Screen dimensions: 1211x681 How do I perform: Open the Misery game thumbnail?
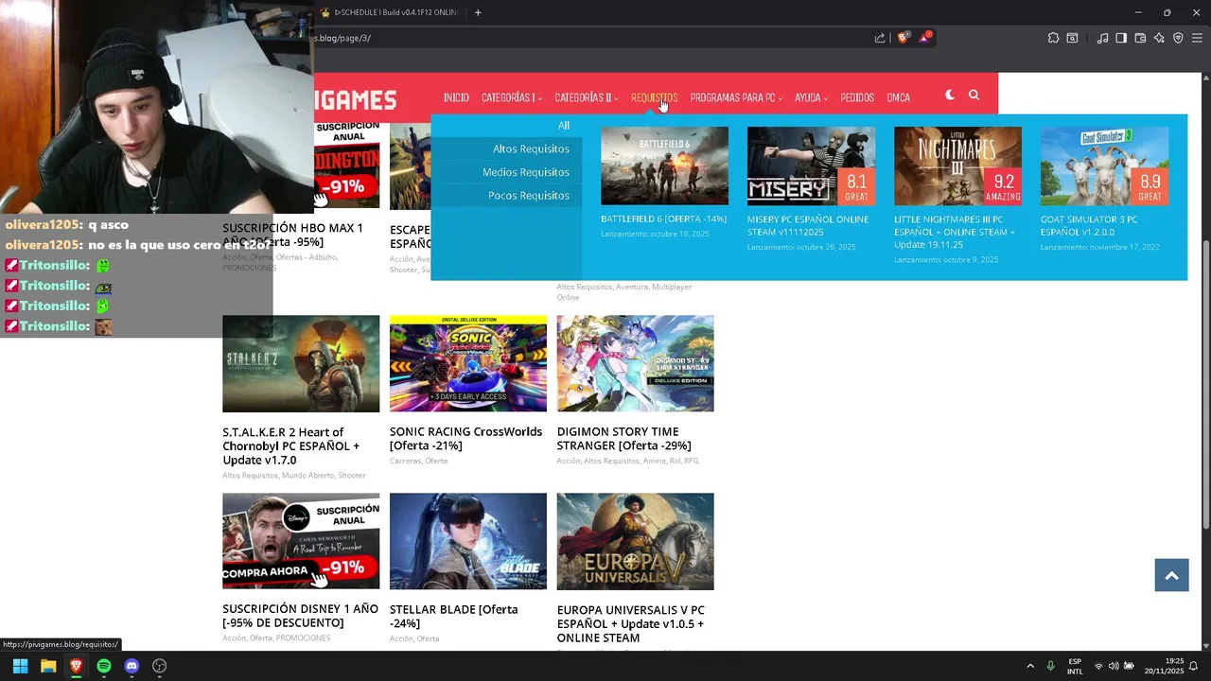(811, 166)
